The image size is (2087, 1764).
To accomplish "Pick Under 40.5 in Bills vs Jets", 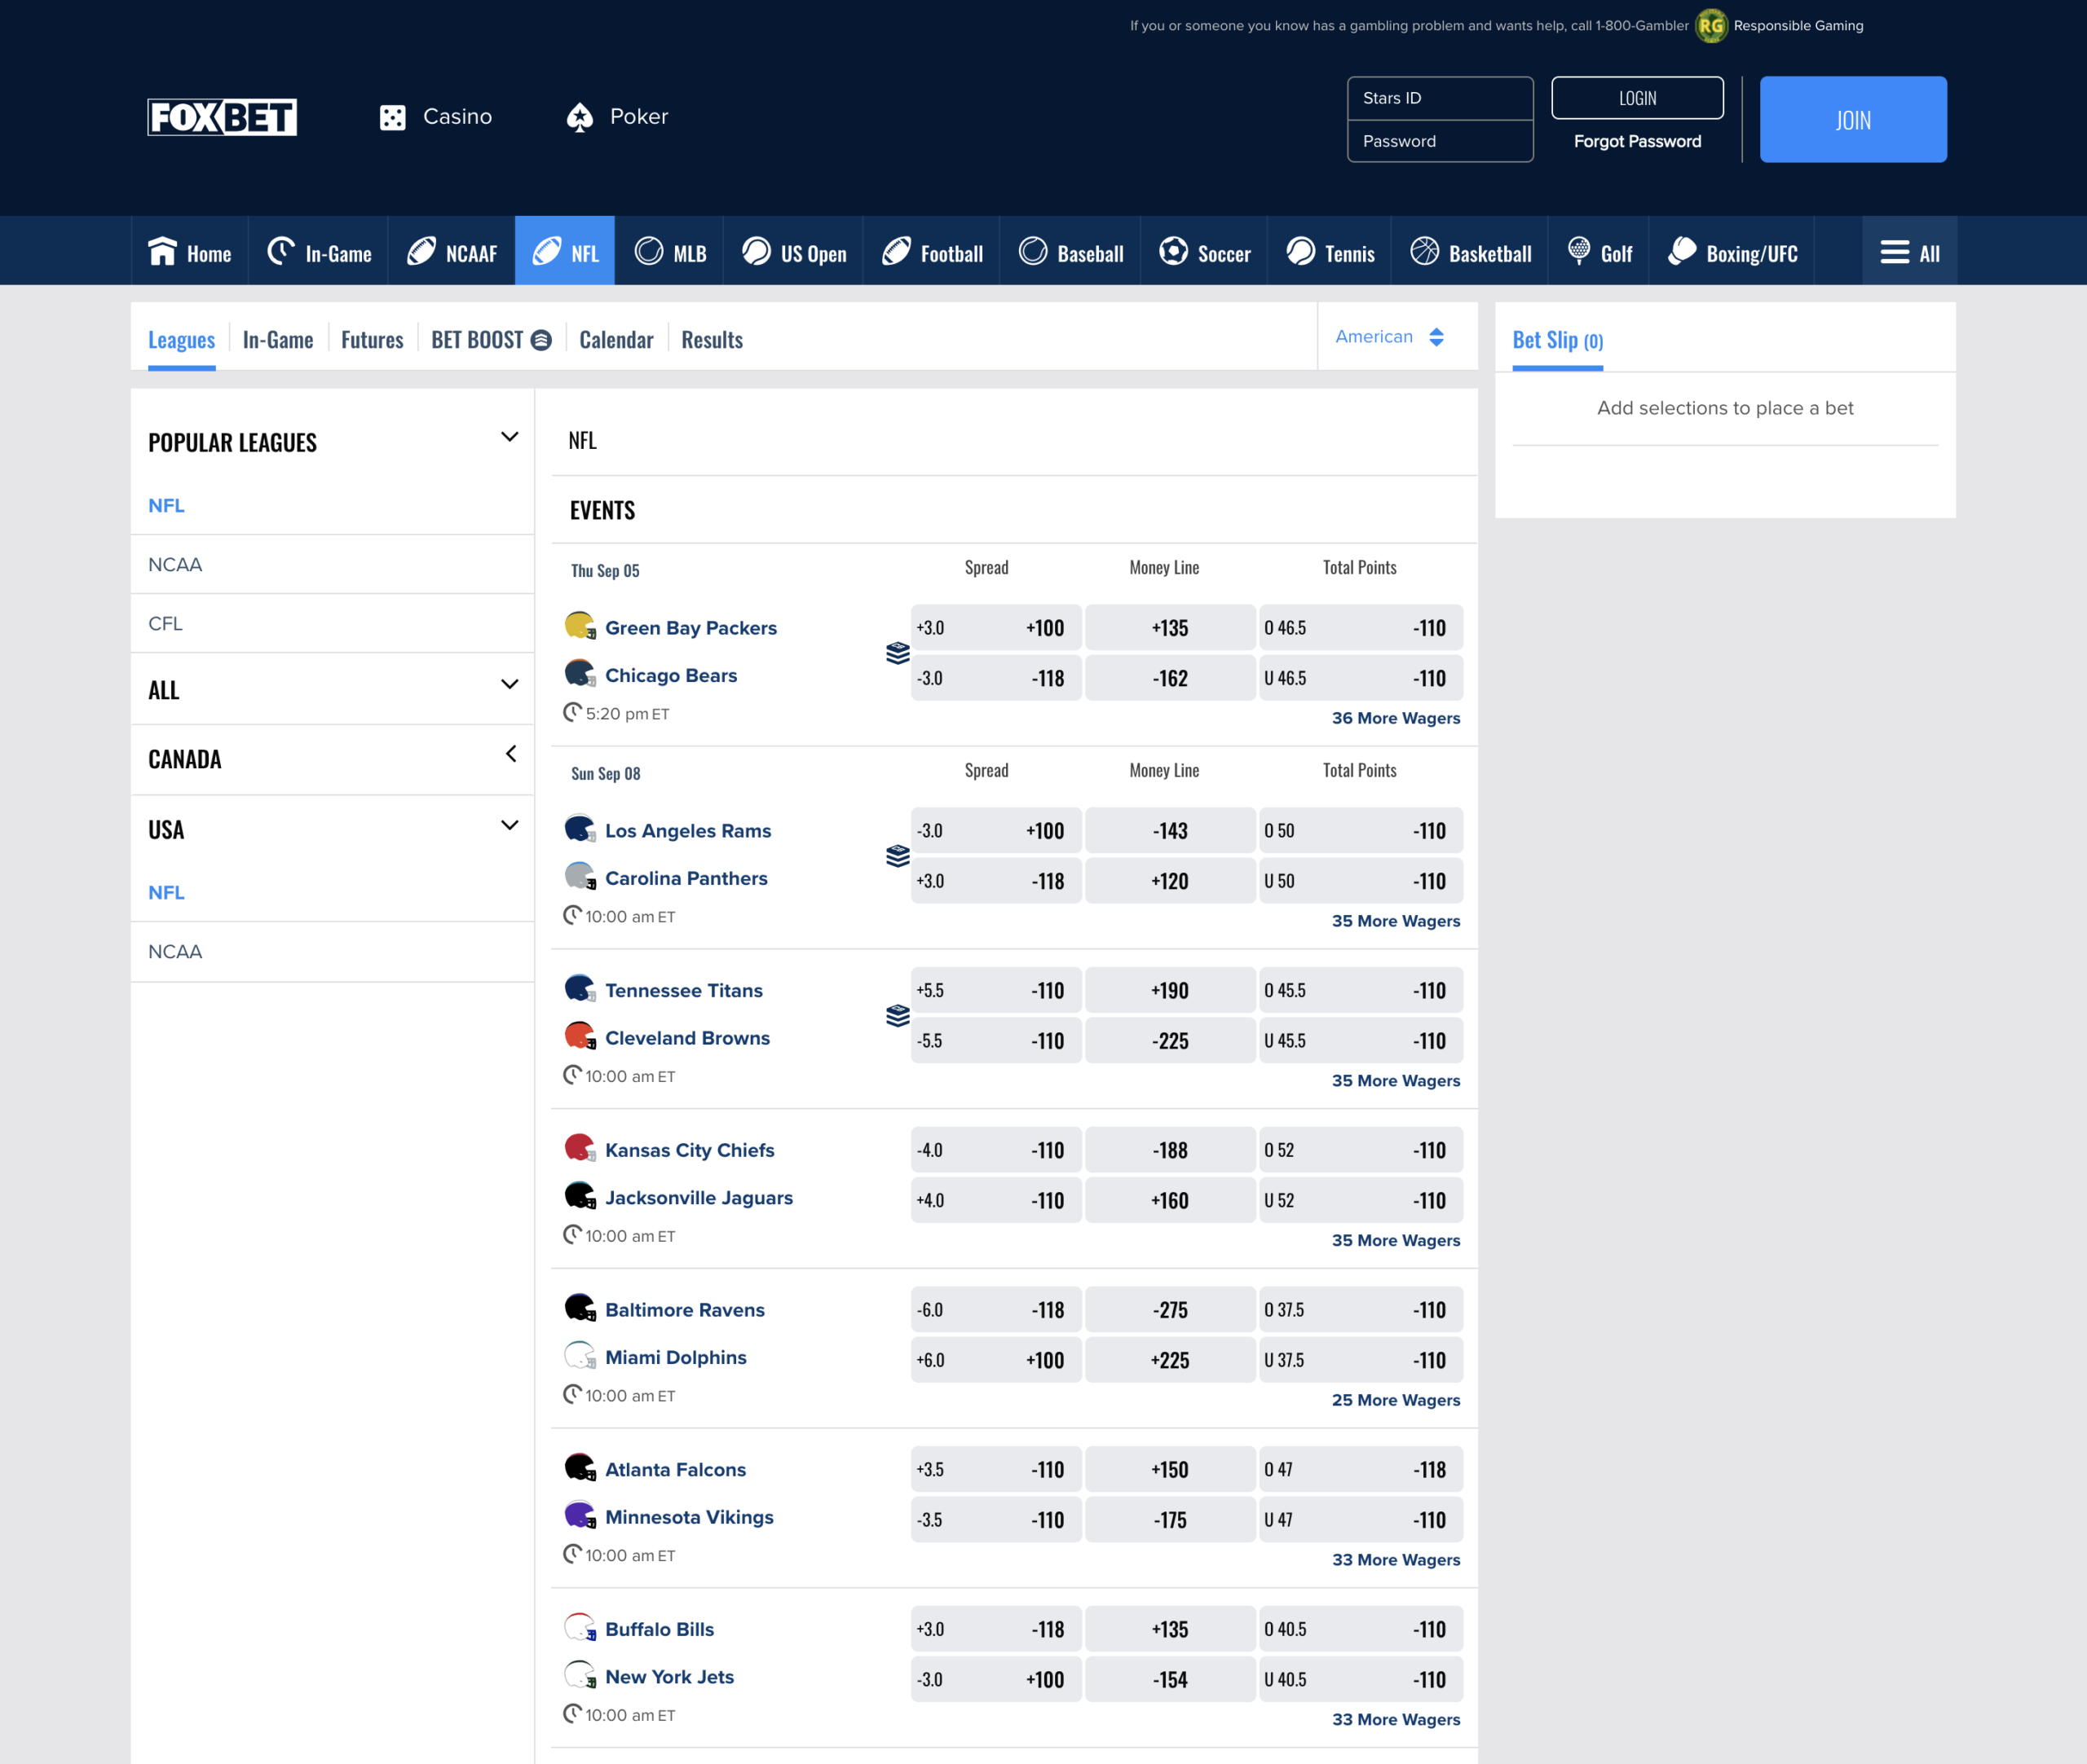I will (x=1361, y=1680).
